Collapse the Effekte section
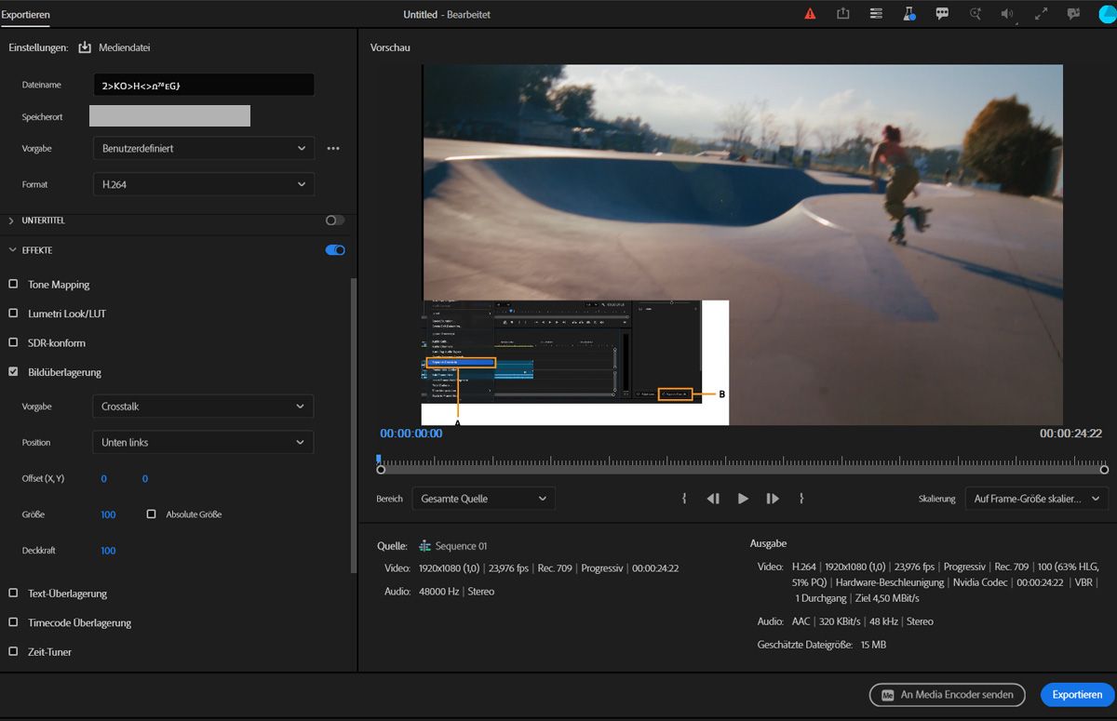 (12, 250)
